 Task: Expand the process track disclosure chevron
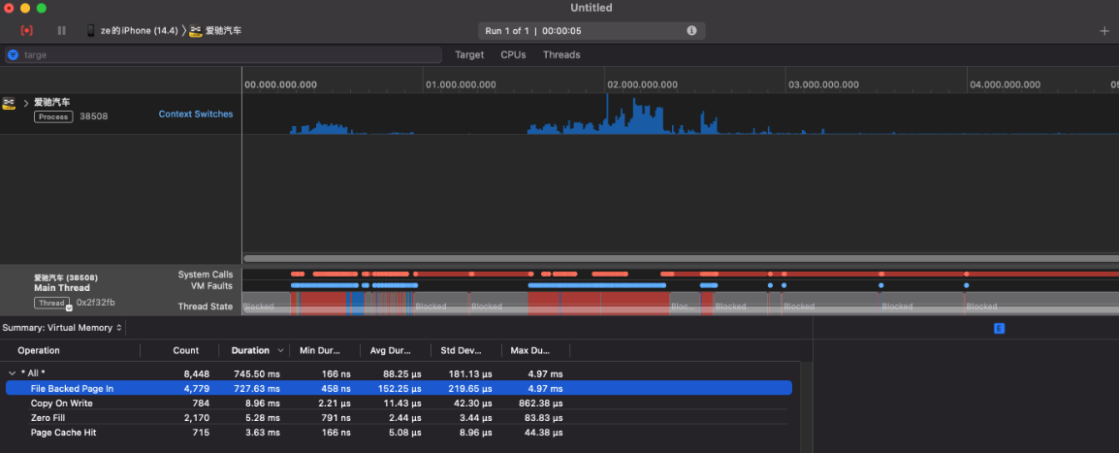(x=26, y=103)
